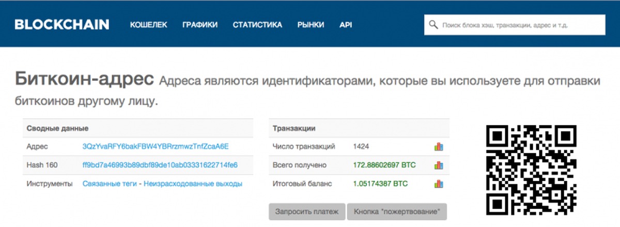
Task: Click the 1.05174387 BTC balance value
Action: click(380, 184)
